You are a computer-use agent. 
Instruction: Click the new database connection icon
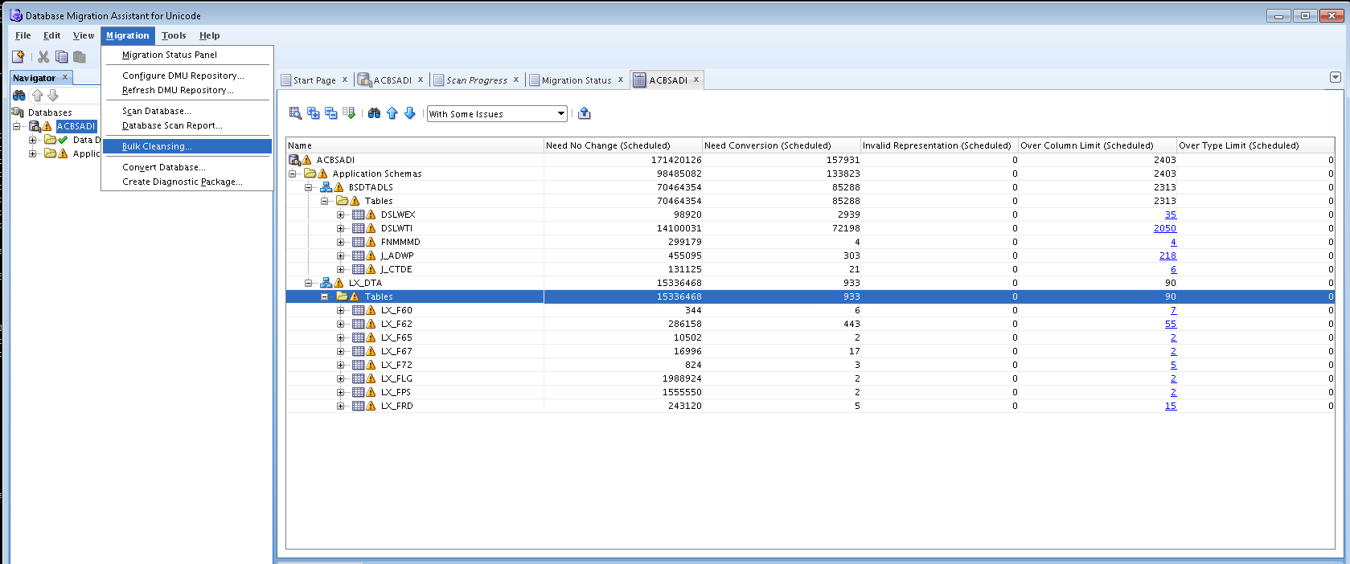[x=18, y=56]
